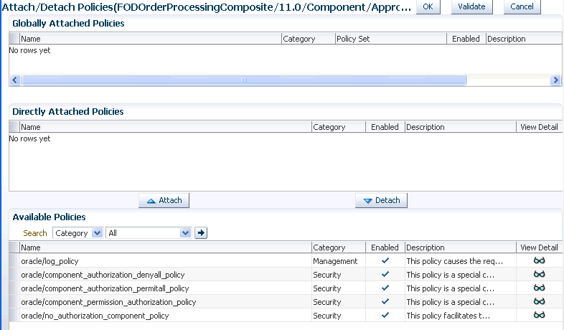Image resolution: width=564 pixels, height=330 pixels.
Task: Click the Globally Attached Policies horizontal scrollbar thumb
Action: click(243, 80)
